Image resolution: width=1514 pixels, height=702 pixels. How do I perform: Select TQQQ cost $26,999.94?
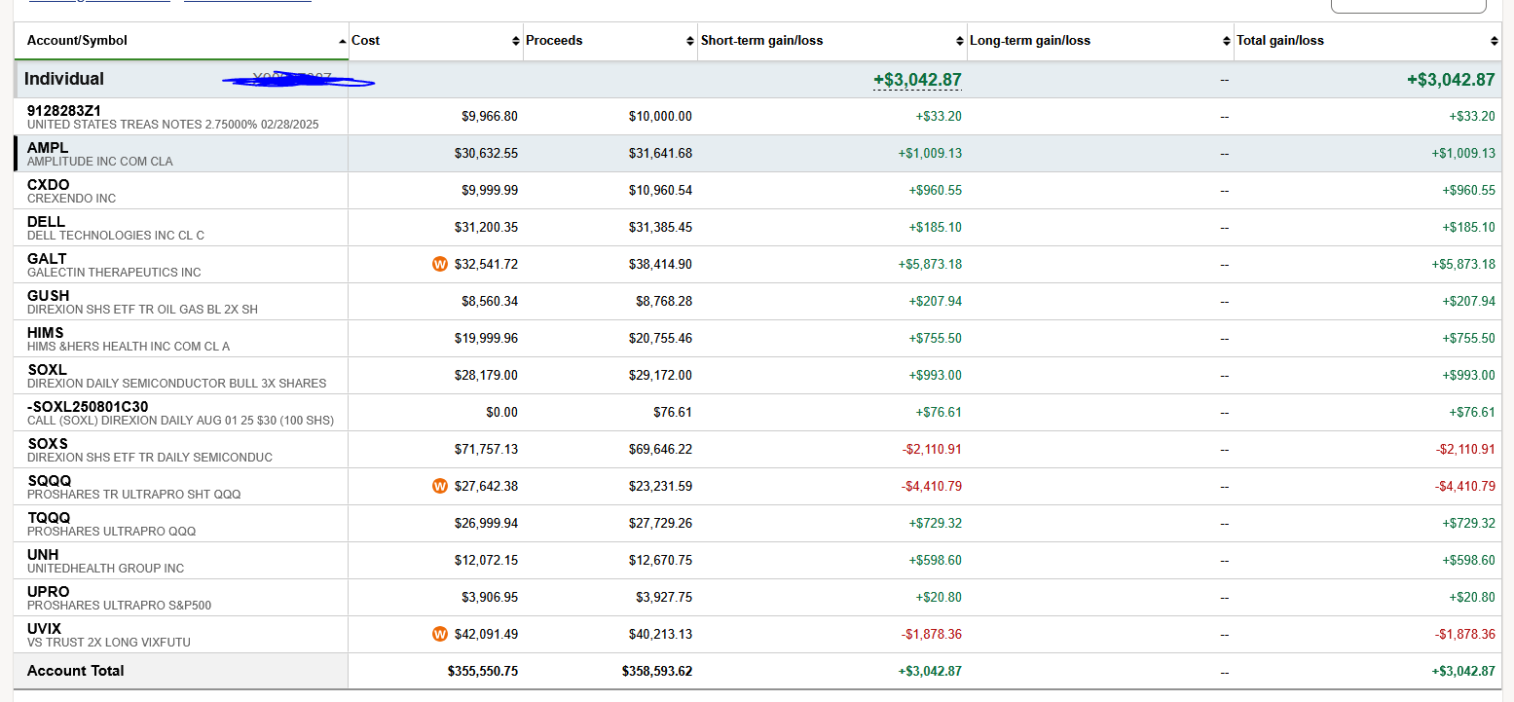pos(486,523)
